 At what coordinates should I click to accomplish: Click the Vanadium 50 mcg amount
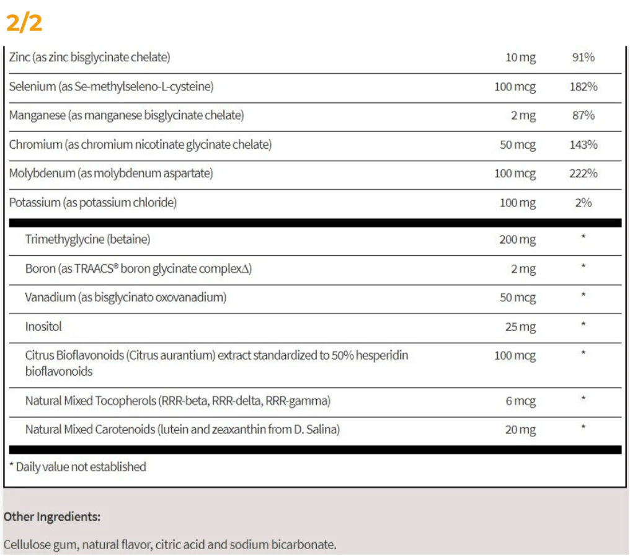[x=518, y=298]
